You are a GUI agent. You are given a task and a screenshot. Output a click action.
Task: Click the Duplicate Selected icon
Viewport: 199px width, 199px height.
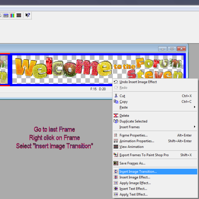click(116, 121)
